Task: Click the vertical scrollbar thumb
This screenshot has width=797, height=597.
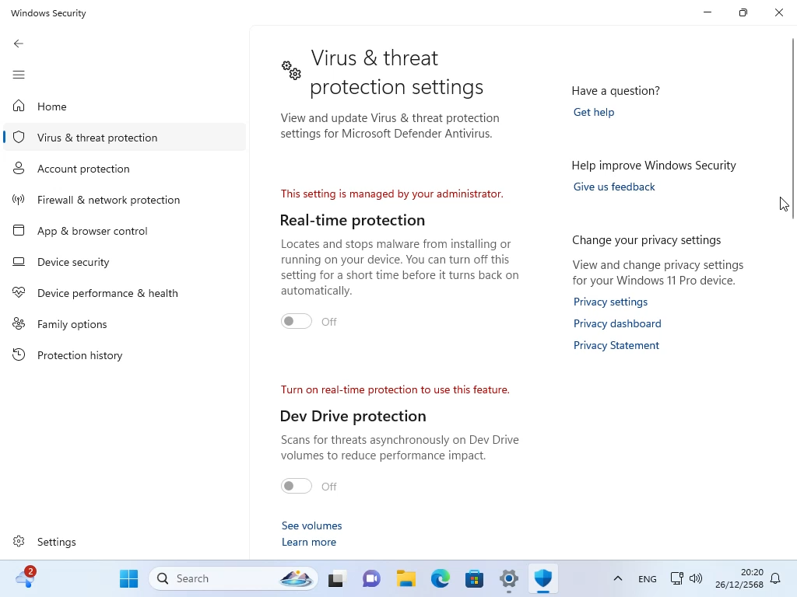Action: [x=793, y=117]
